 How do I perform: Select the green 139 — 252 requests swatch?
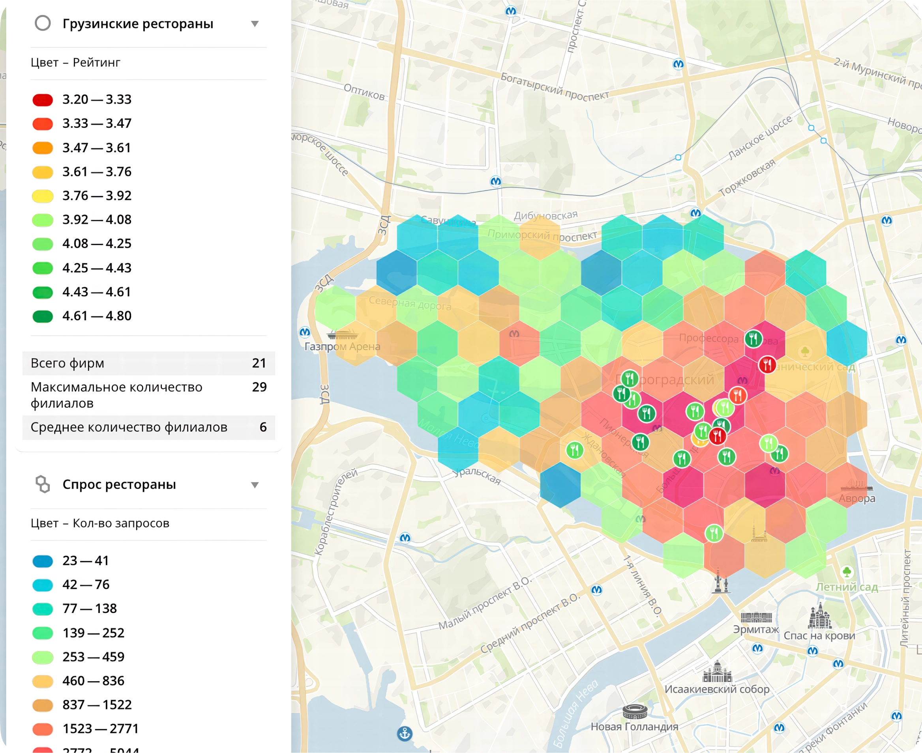[x=43, y=633]
